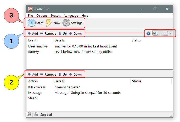Viewport: 180px width, 122px height.
Task: Click the dropdown arrow beside ALL
Action: click(x=171, y=33)
